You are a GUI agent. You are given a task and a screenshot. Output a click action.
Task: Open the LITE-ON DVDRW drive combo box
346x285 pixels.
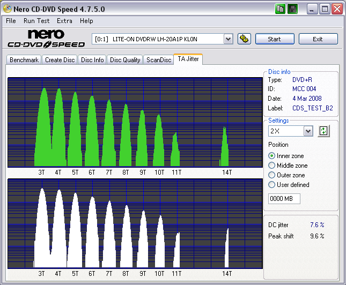coord(162,39)
